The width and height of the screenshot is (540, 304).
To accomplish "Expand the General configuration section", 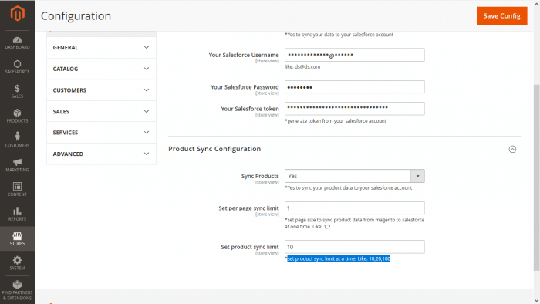I will [x=101, y=48].
